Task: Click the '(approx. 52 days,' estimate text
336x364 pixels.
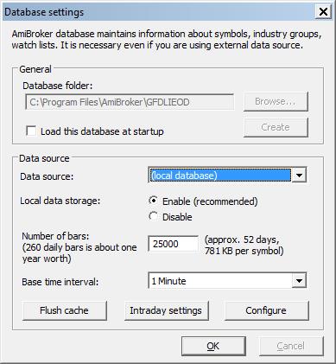Action: [x=242, y=239]
